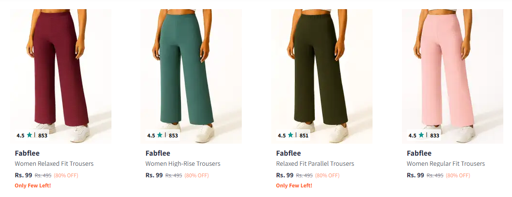This screenshot has width=512, height=197.
Task: Click the star icon beside the 833 rating count
Action: click(x=421, y=135)
